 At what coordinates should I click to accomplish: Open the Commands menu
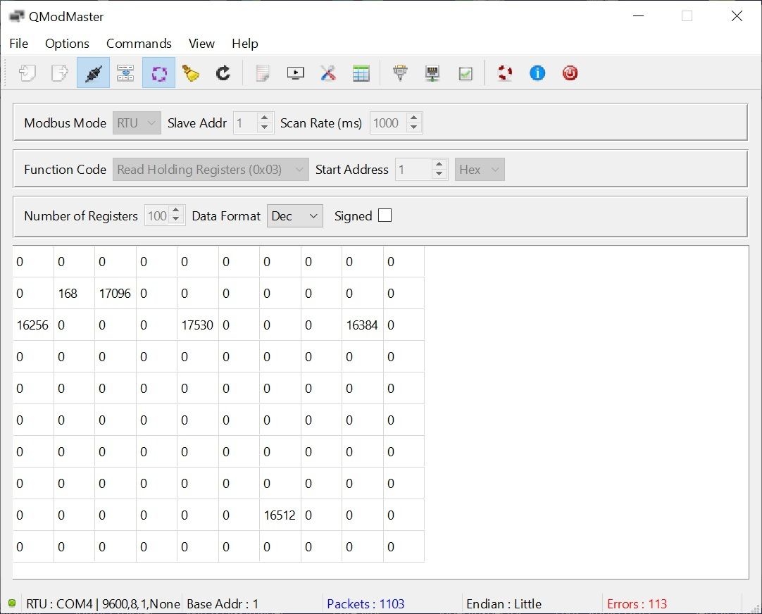[x=139, y=44]
